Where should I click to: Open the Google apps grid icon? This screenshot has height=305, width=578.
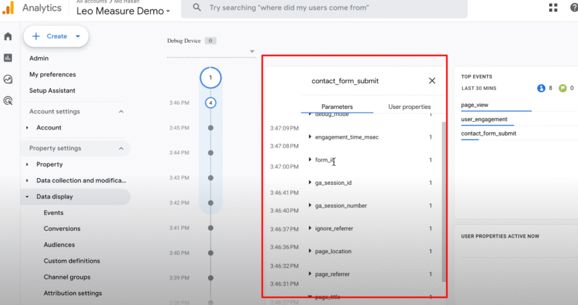point(553,8)
